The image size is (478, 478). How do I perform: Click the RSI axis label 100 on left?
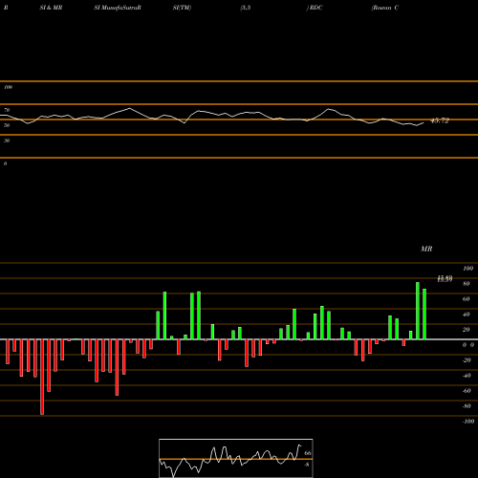pos(8,87)
